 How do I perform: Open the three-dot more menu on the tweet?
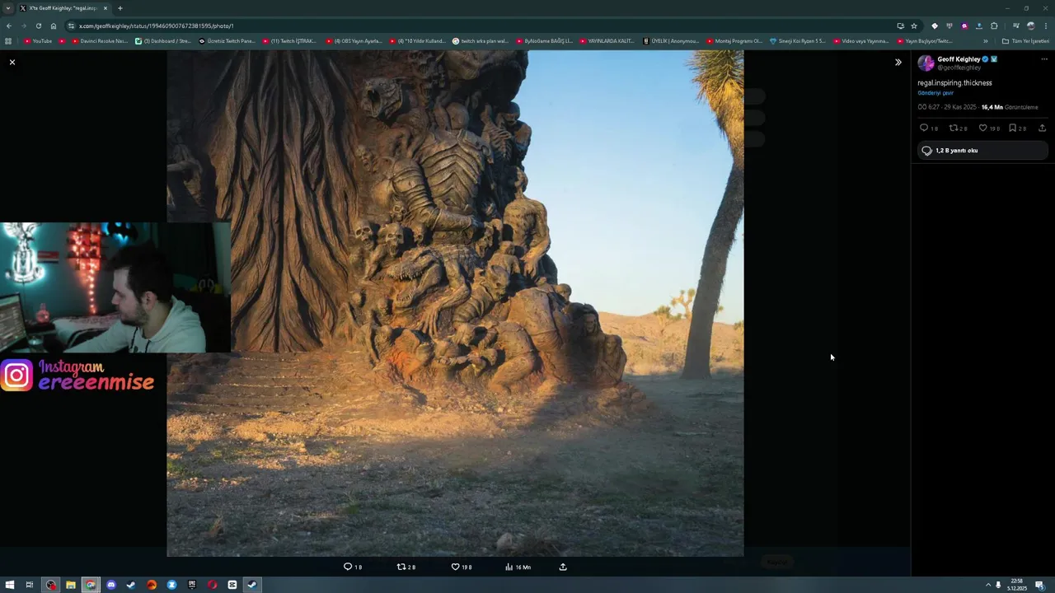coord(1044,59)
